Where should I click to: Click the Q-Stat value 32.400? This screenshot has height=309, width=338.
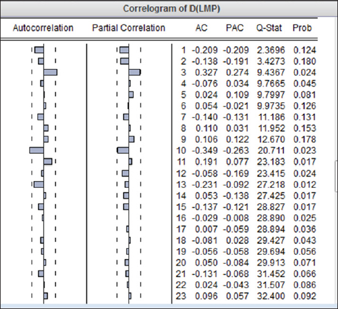pyautogui.click(x=271, y=296)
